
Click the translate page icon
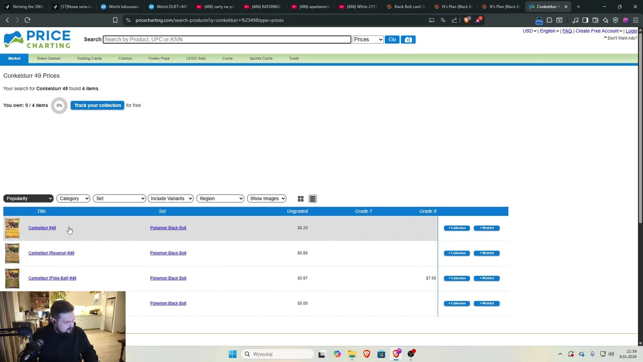click(x=443, y=20)
